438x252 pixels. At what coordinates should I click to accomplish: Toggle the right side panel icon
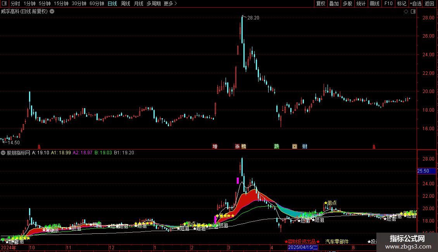pos(413,12)
